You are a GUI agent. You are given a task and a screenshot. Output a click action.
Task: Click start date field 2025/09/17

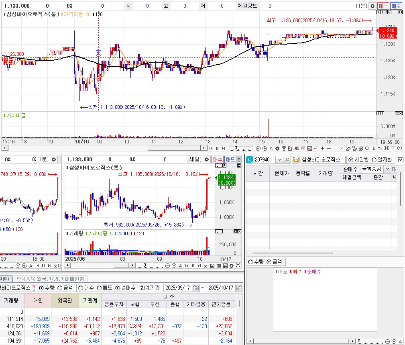[178, 288]
